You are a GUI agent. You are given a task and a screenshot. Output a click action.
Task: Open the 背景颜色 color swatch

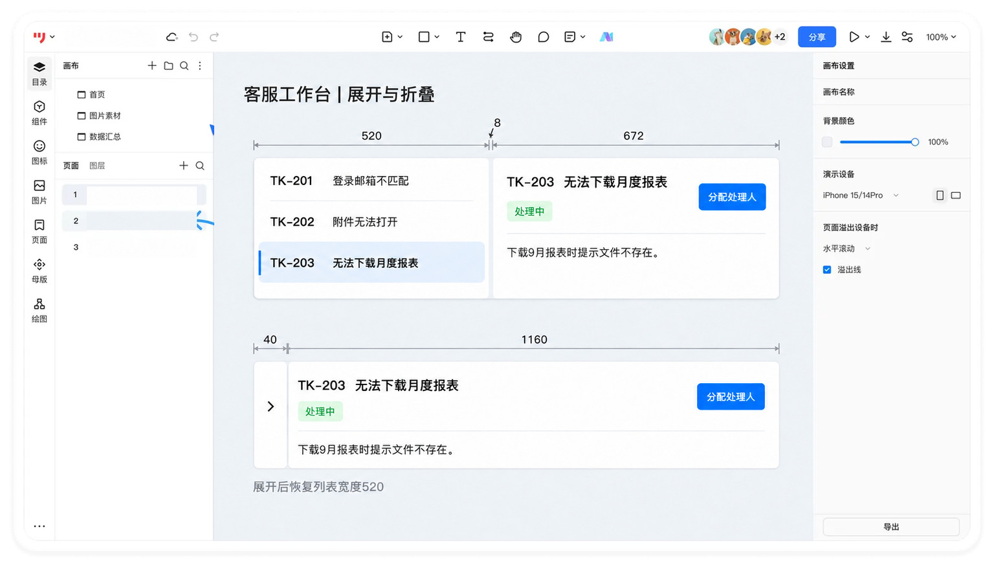827,142
